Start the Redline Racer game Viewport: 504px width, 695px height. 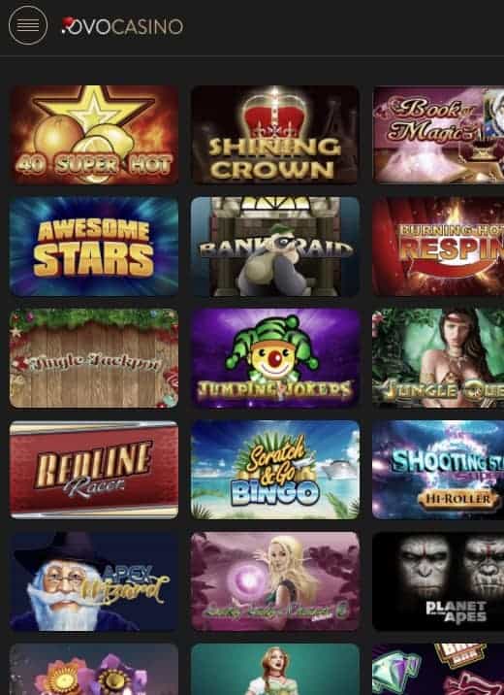point(94,470)
